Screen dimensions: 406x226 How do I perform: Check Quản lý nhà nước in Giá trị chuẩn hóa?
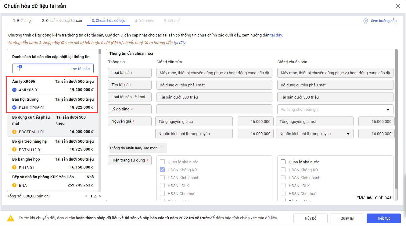[x=283, y=162]
